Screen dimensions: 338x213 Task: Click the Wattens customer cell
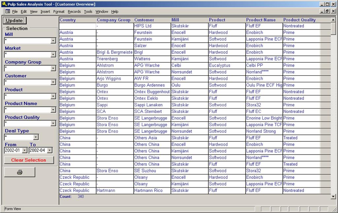152,59
